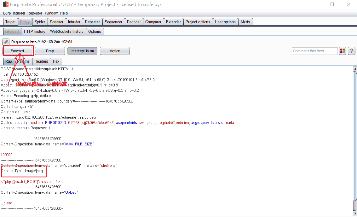Open the Intruder menu

19,13
